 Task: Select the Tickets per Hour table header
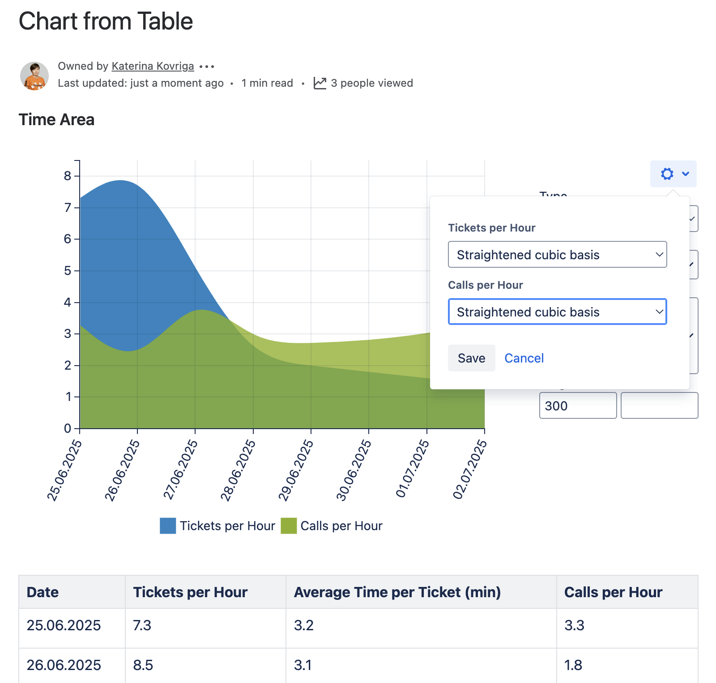click(190, 592)
